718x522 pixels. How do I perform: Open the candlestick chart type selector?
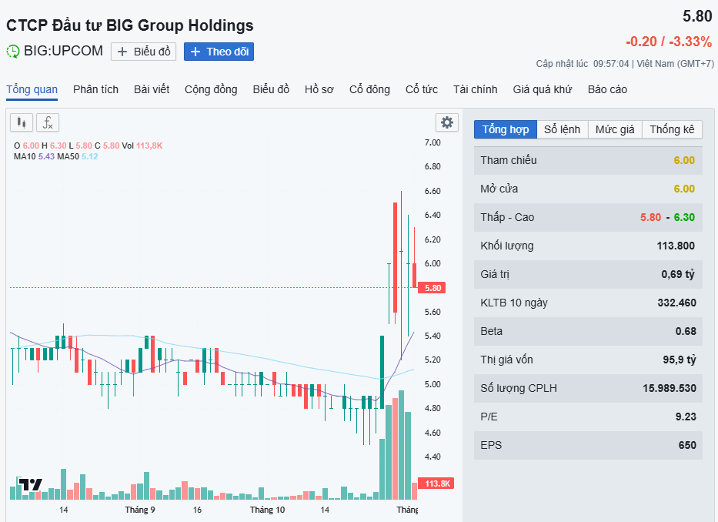pyautogui.click(x=22, y=122)
